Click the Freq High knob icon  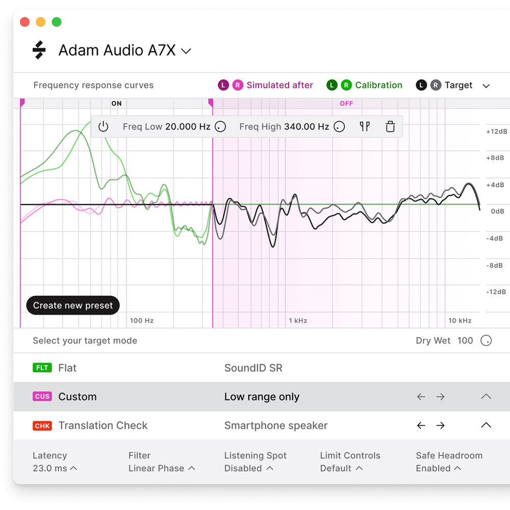coord(339,126)
